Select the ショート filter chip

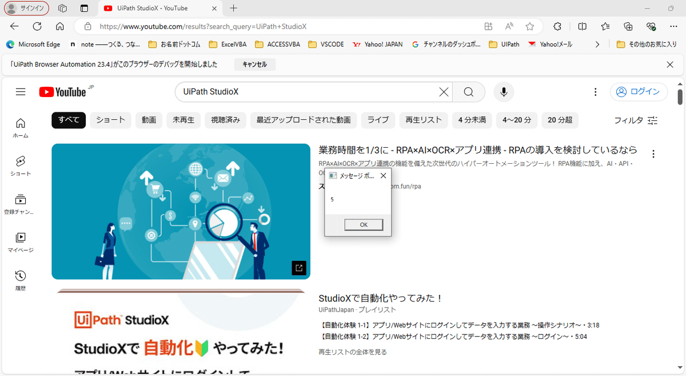pos(111,120)
